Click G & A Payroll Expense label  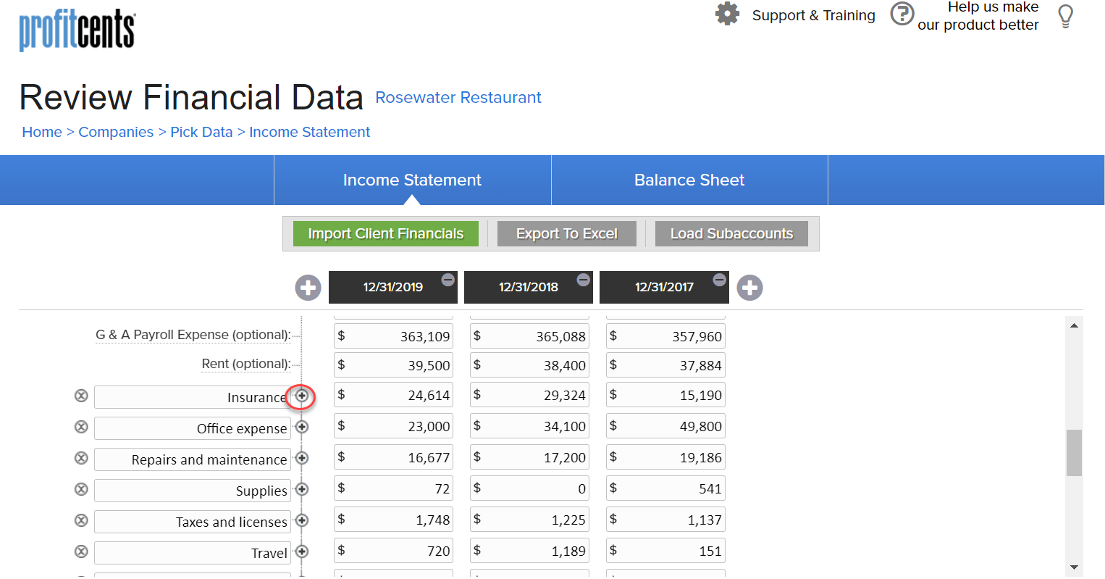coord(193,335)
